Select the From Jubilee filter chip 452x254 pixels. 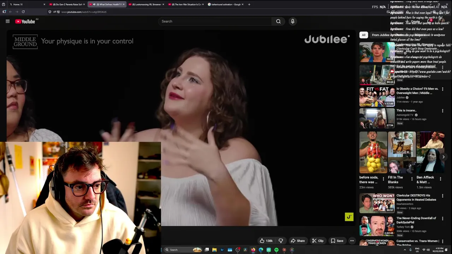(380, 35)
